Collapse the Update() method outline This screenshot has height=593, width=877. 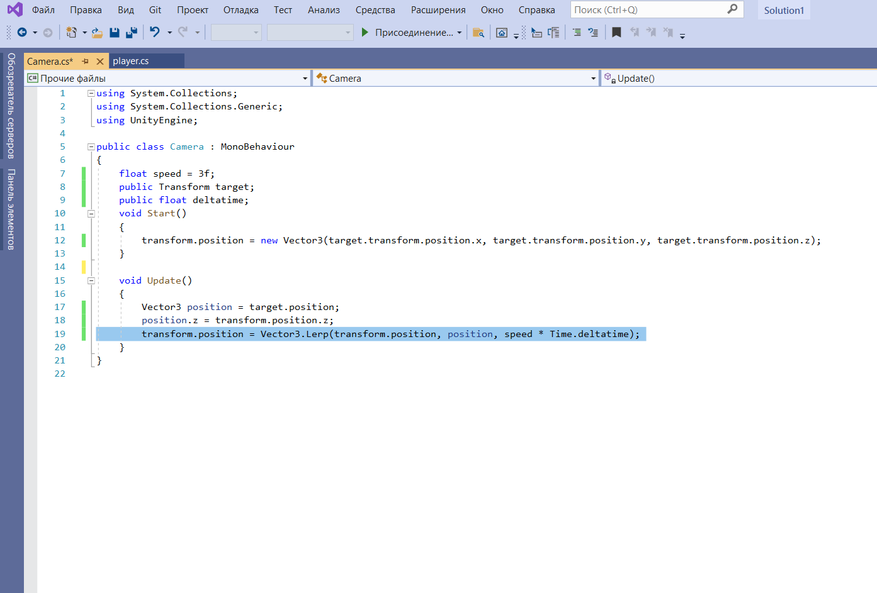point(91,280)
